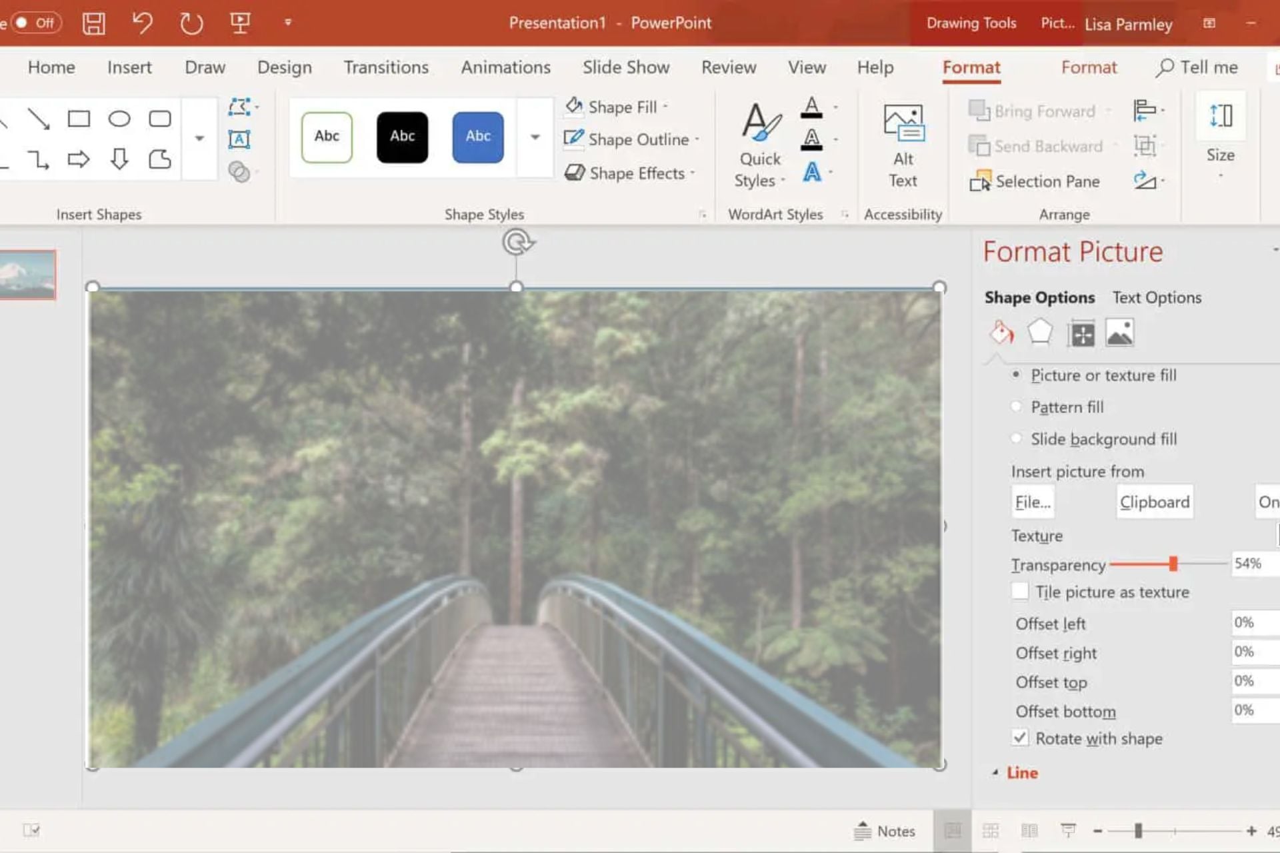The image size is (1280, 853).
Task: Select the Pattern fill radio option
Action: (1016, 407)
